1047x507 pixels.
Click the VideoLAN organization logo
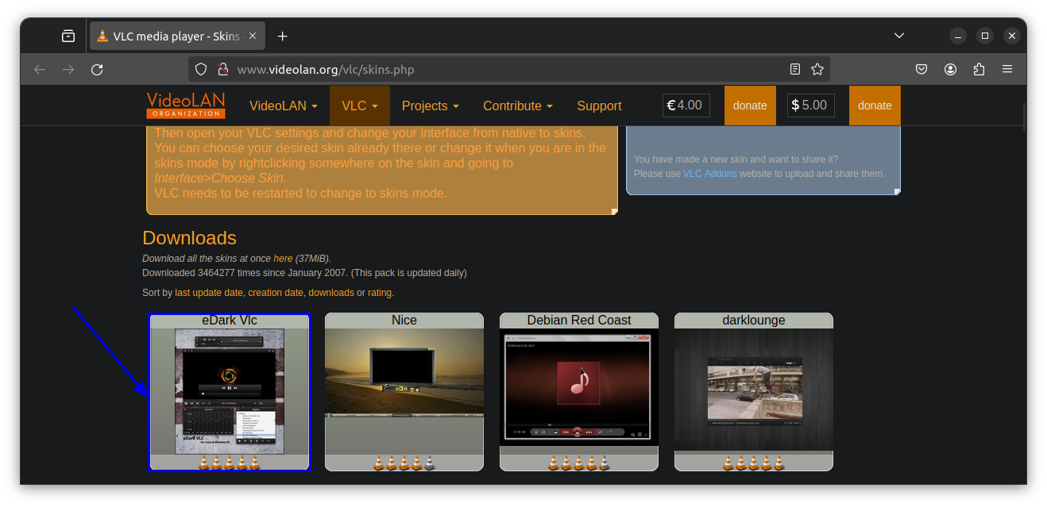click(186, 106)
